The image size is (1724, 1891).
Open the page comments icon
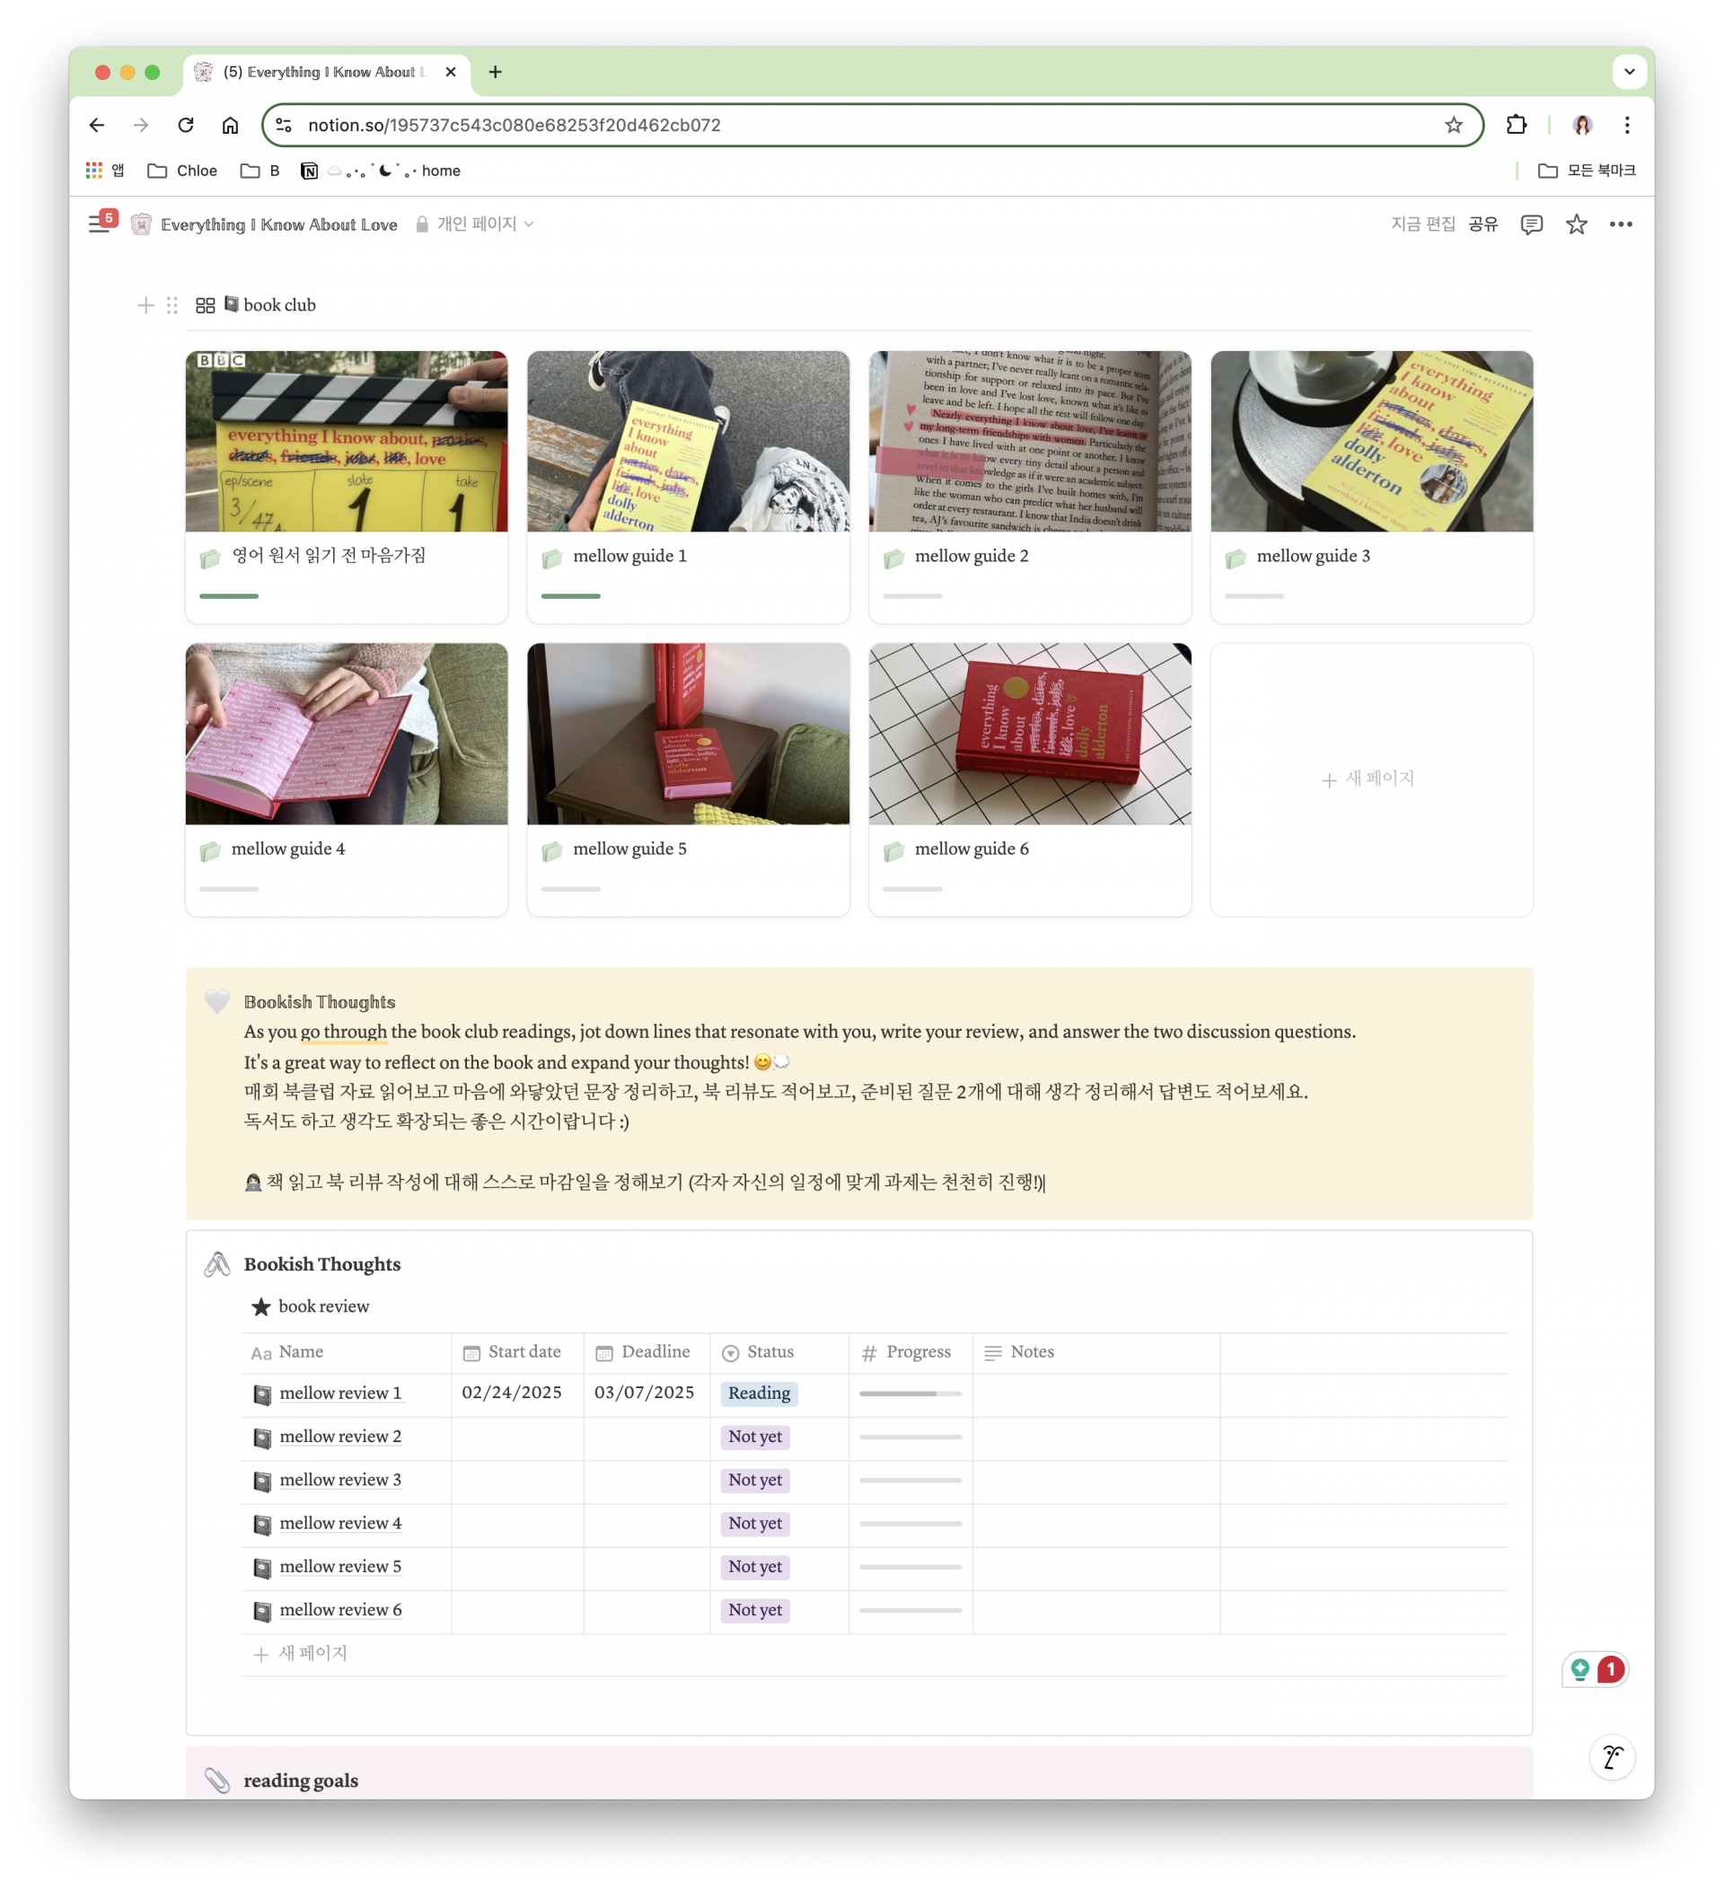click(1531, 224)
